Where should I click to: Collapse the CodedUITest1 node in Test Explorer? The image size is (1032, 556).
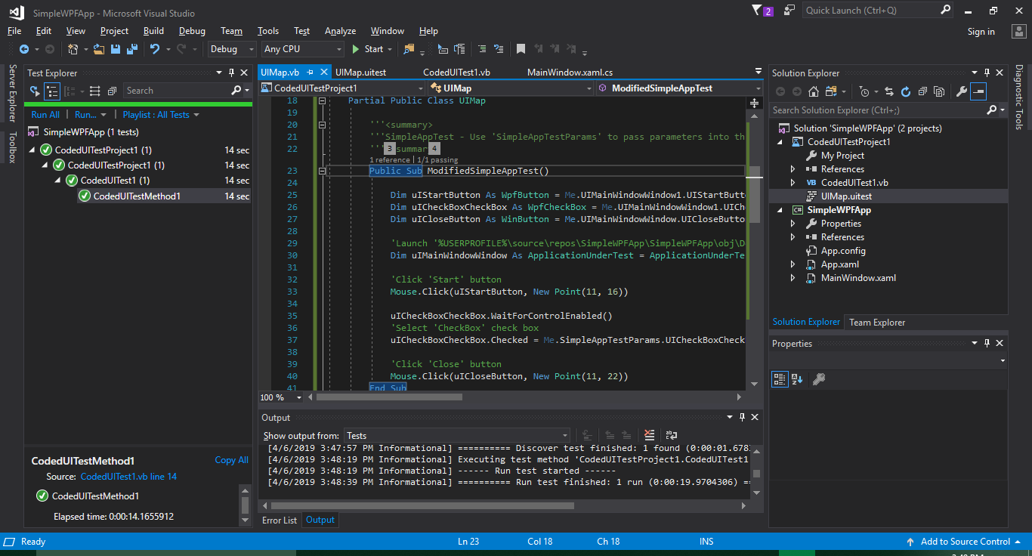[58, 181]
